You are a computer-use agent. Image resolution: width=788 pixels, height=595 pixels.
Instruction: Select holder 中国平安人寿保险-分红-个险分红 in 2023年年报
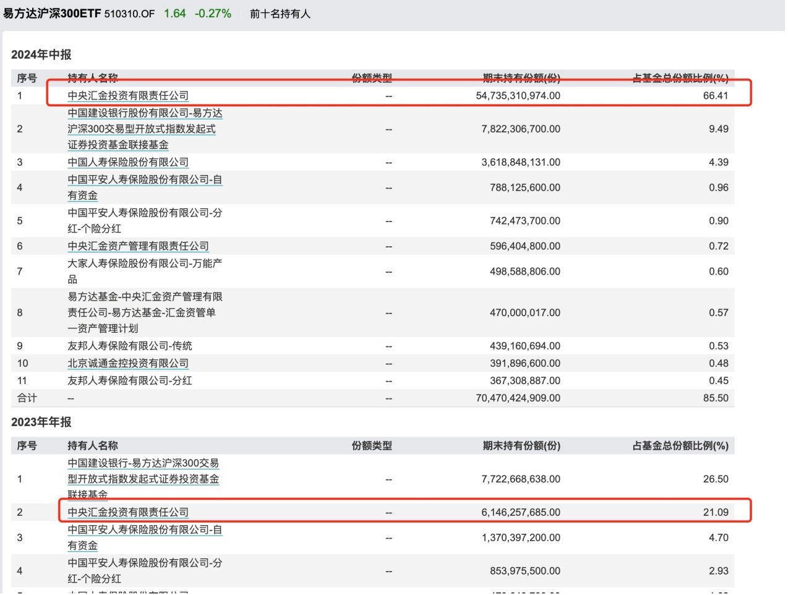tap(145, 571)
